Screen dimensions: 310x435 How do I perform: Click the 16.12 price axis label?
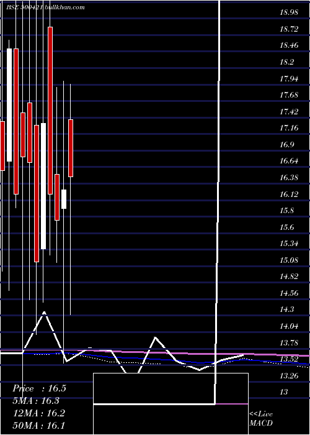(x=289, y=194)
